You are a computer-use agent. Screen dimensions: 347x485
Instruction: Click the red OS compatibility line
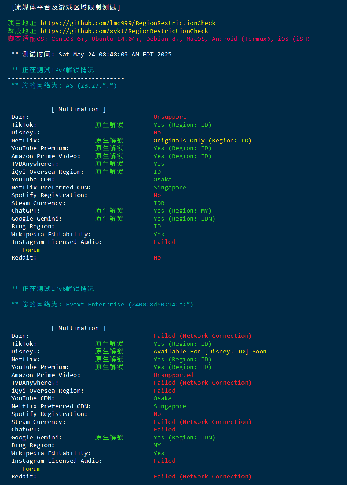click(159, 39)
